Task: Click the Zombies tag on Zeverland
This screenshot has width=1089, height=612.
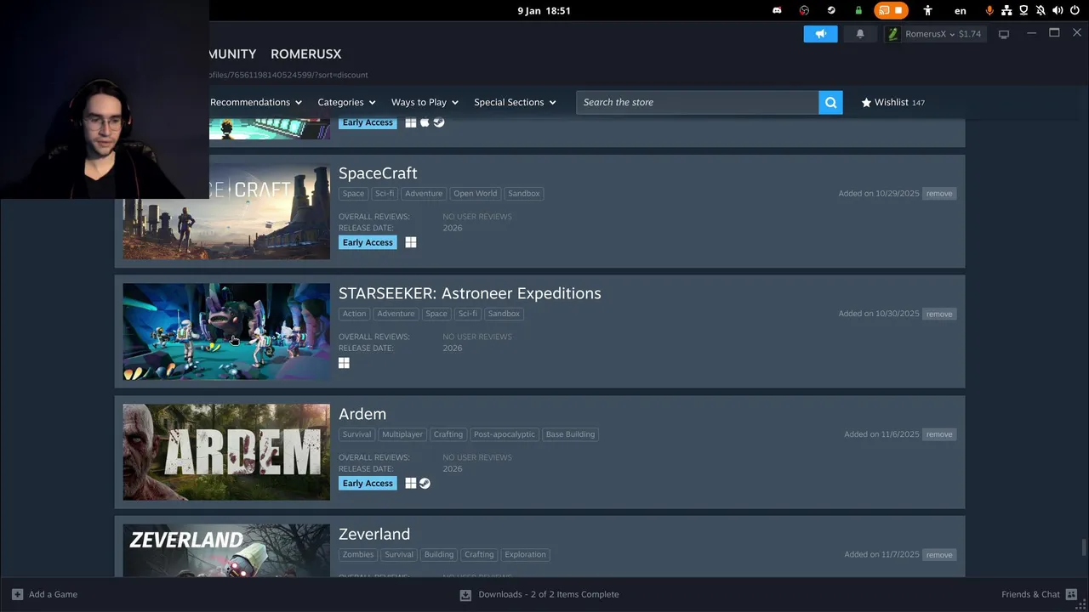Action: pyautogui.click(x=358, y=554)
